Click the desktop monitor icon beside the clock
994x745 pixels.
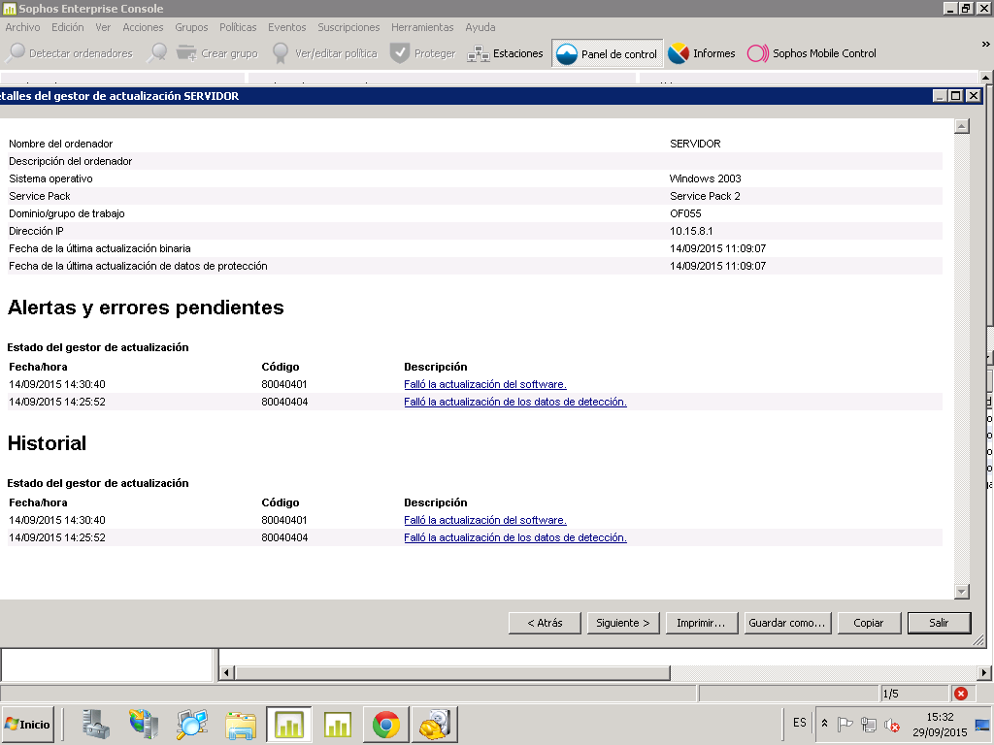click(983, 725)
